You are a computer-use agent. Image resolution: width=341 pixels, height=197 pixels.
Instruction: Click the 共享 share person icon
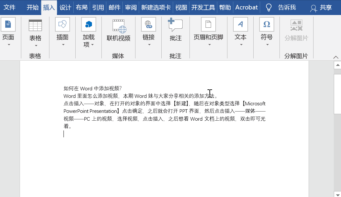pyautogui.click(x=314, y=8)
